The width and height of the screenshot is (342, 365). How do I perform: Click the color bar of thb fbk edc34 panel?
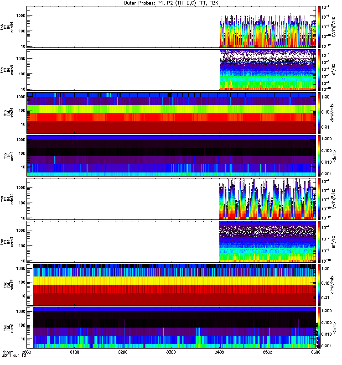pos(319,113)
